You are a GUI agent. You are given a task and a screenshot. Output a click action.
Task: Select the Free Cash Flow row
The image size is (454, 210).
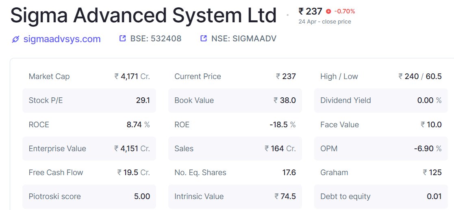click(89, 172)
